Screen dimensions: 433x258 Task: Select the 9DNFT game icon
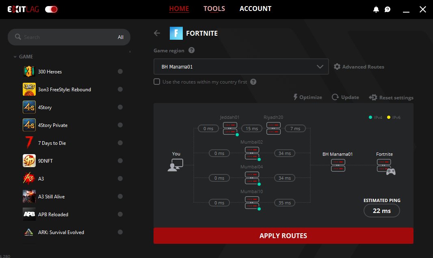click(x=29, y=161)
